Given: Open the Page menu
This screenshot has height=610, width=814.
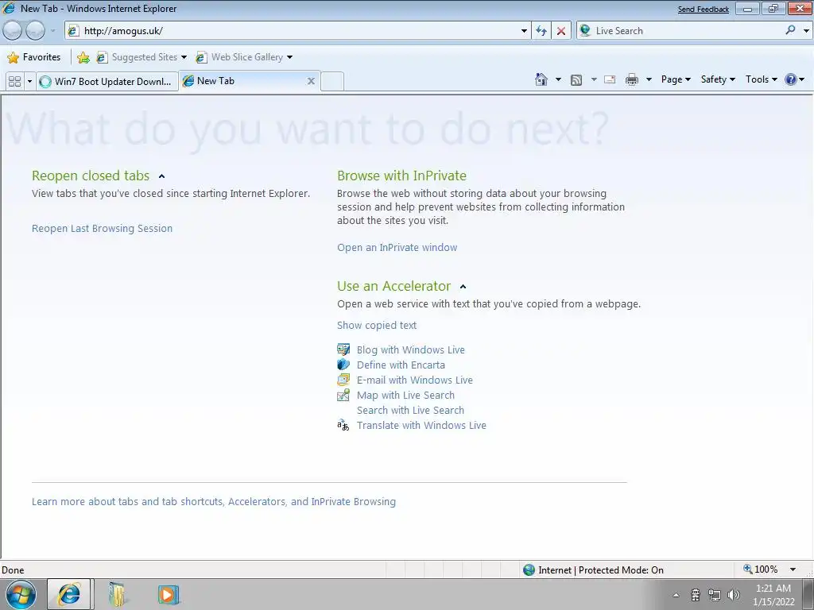Looking at the screenshot, I should pos(676,79).
